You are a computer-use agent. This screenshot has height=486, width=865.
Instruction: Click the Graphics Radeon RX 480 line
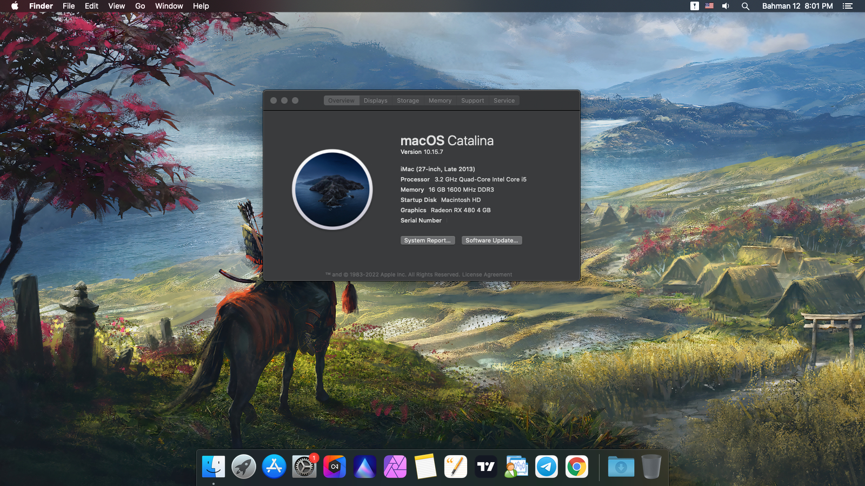[x=445, y=210]
